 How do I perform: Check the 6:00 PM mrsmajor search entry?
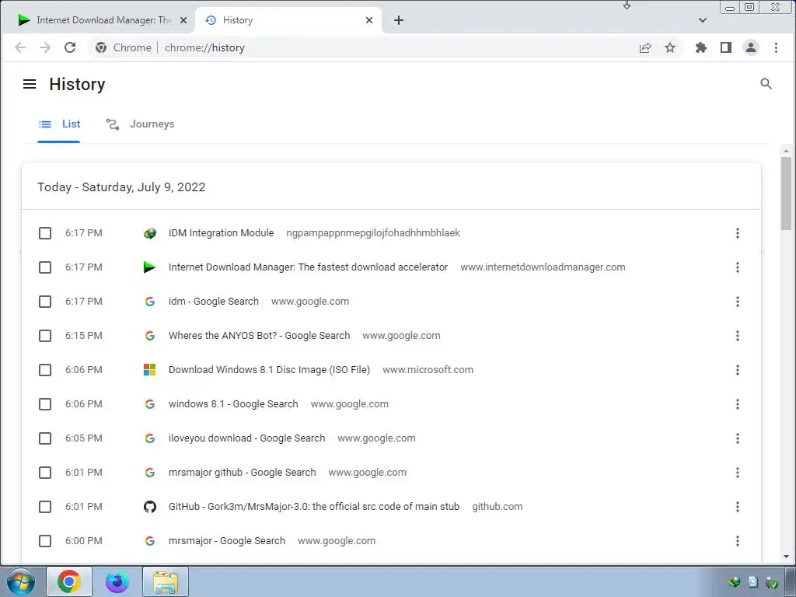click(x=45, y=541)
